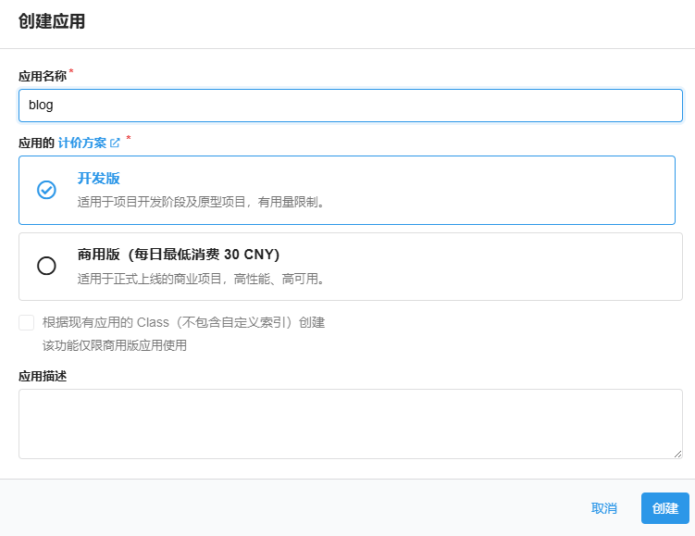Click the 根据现有应用的 Class 创建 label text
The image size is (695, 536).
click(x=183, y=323)
